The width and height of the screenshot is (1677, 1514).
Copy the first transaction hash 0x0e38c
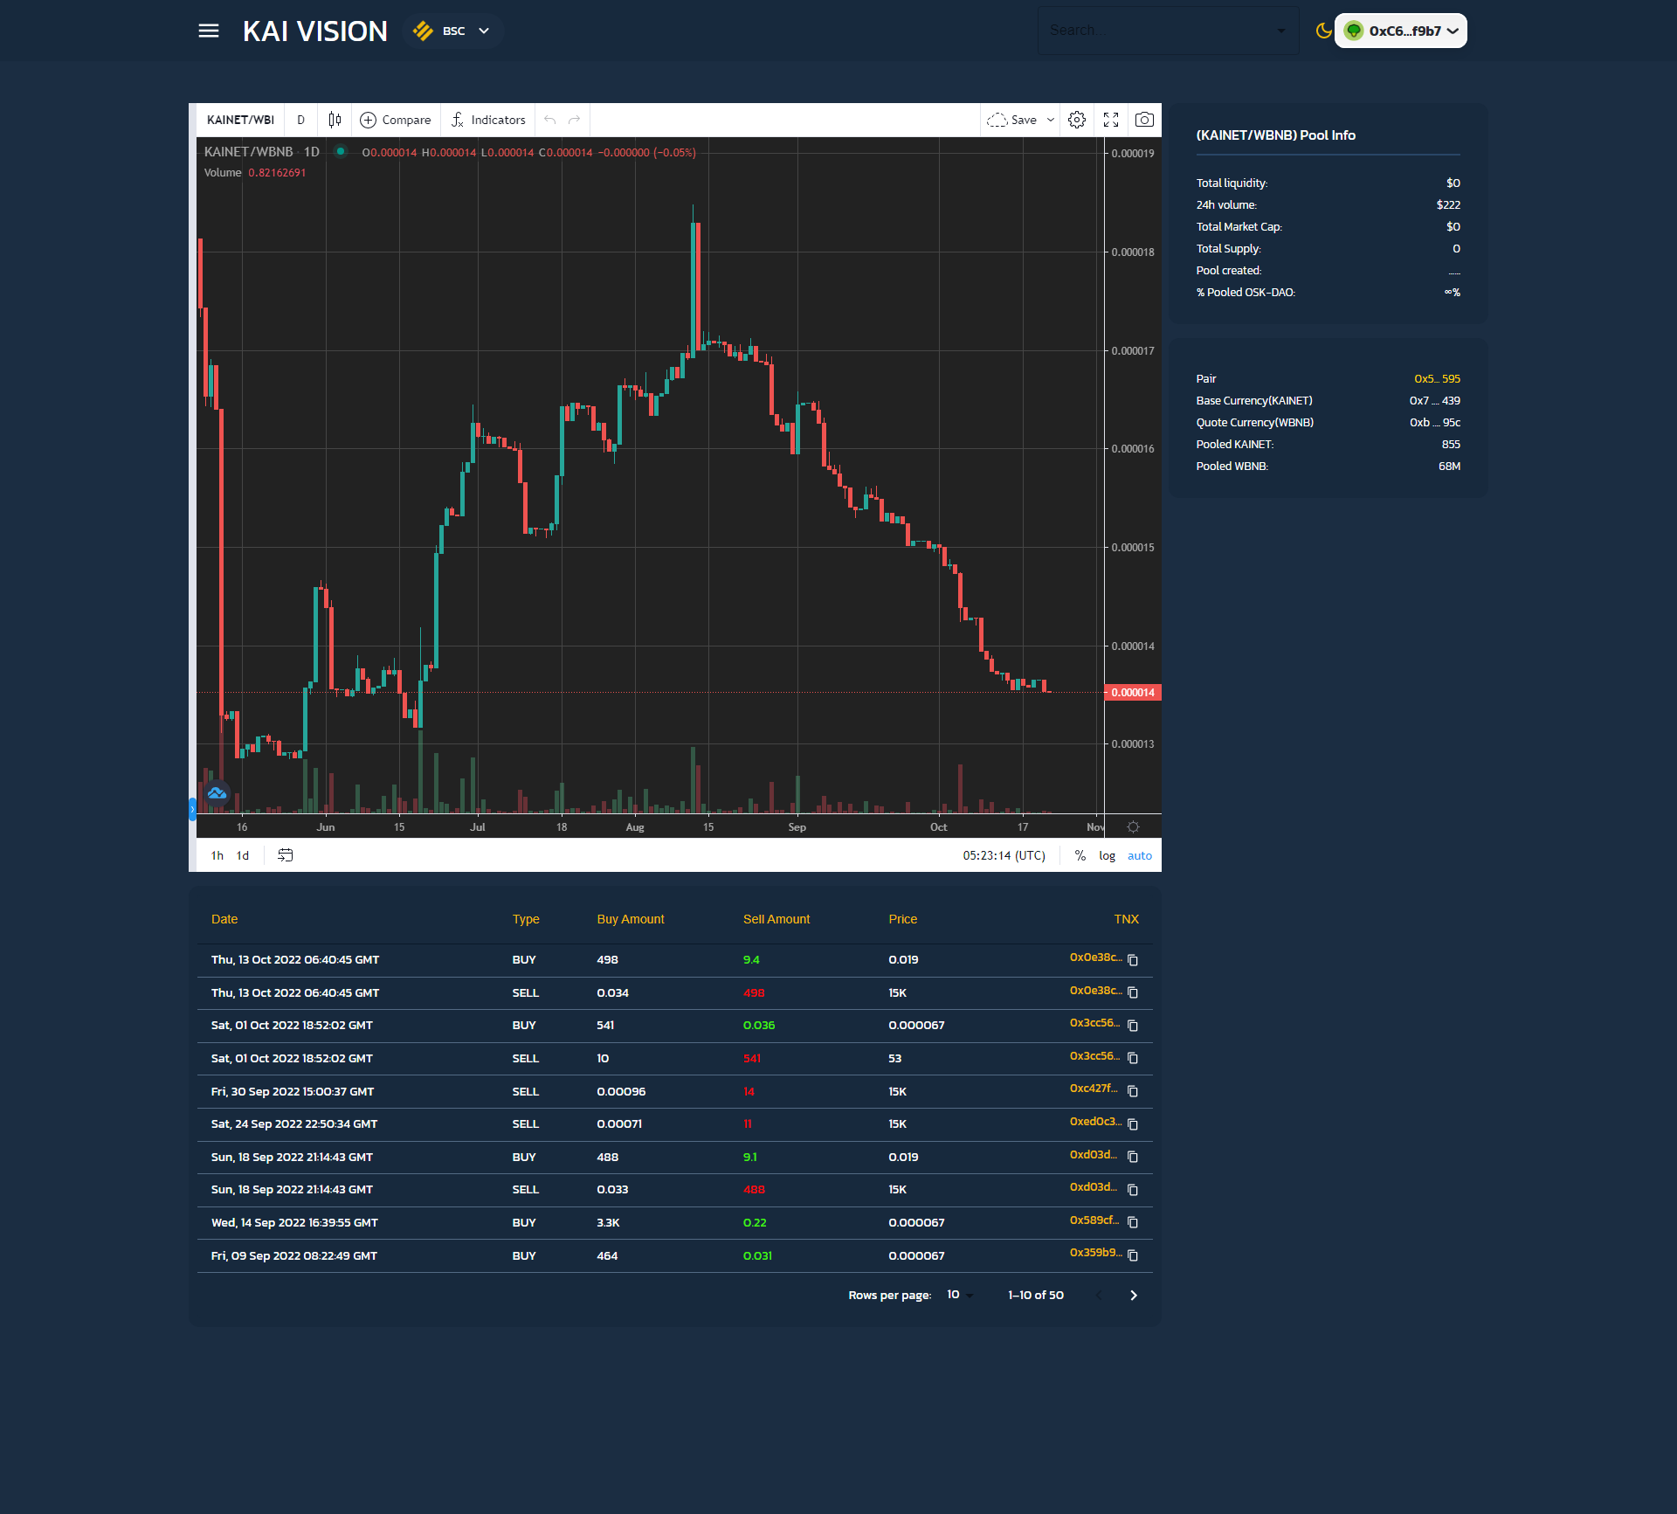[x=1133, y=960]
